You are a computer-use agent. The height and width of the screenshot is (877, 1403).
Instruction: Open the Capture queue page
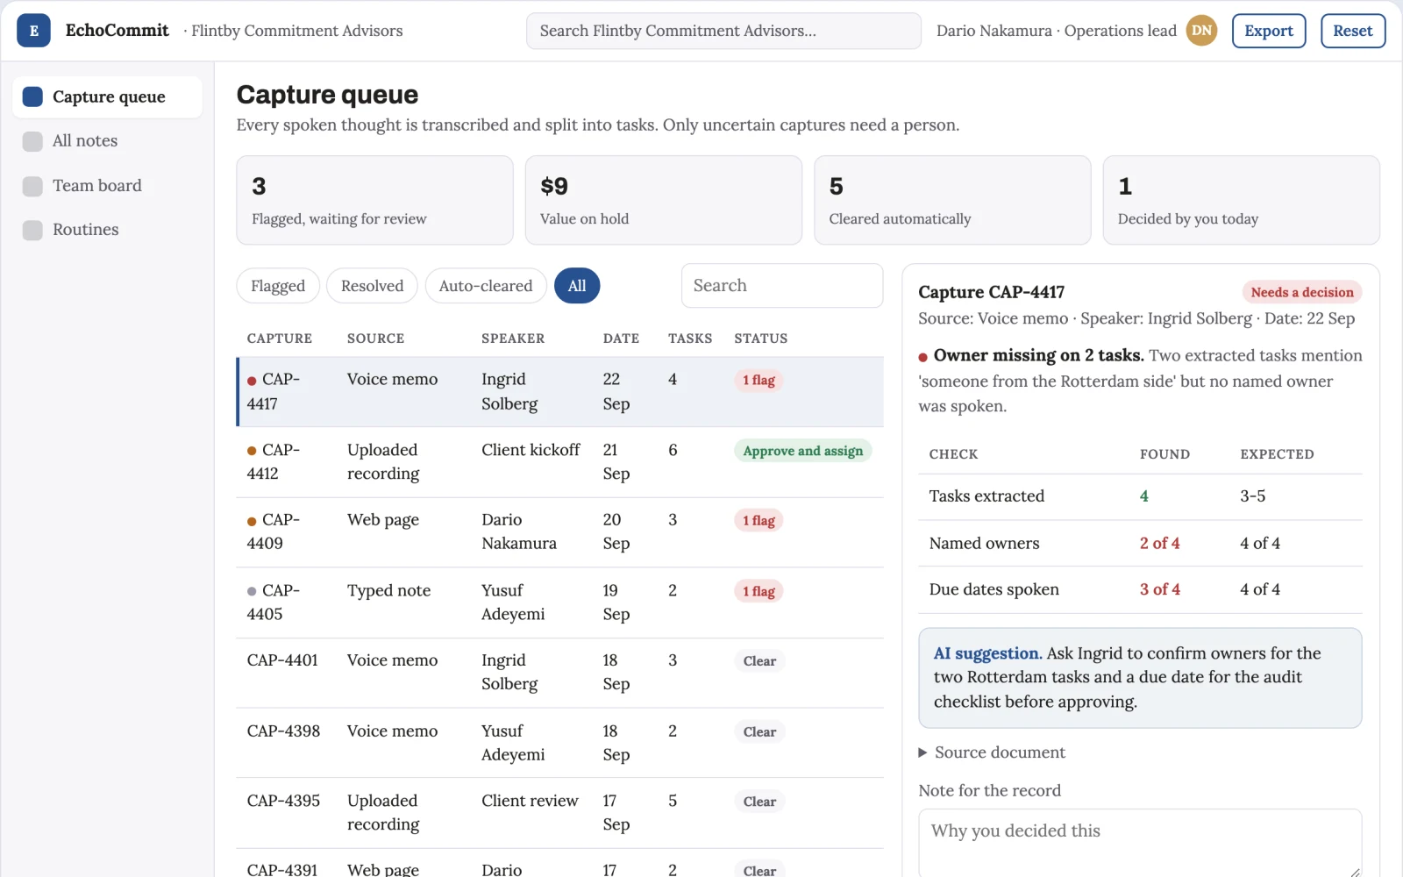[x=108, y=96]
